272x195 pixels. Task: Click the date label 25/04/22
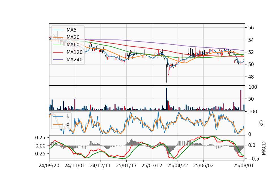click(x=177, y=166)
